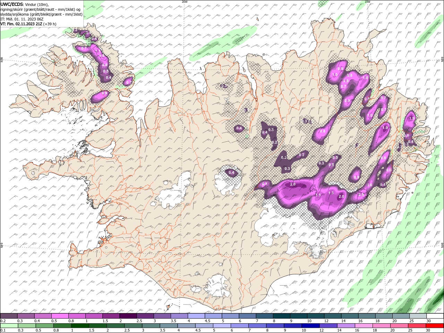Click the palest green 0.1 swatch in bottom legend row
This screenshot has height=333, width=444.
pyautogui.click(x=9, y=326)
